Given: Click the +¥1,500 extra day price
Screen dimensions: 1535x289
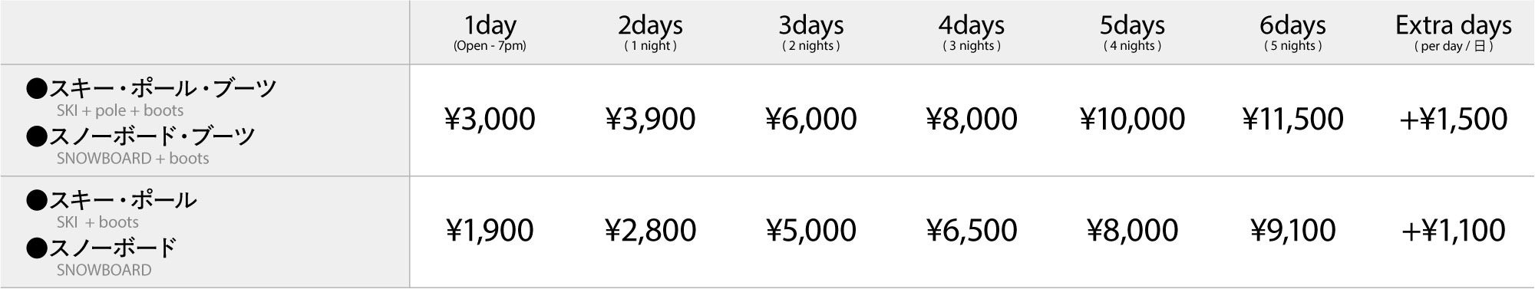Looking at the screenshot, I should tap(1453, 119).
